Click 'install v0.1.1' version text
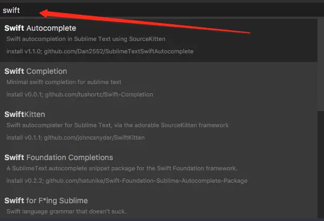This screenshot has width=324, height=221. point(21,137)
